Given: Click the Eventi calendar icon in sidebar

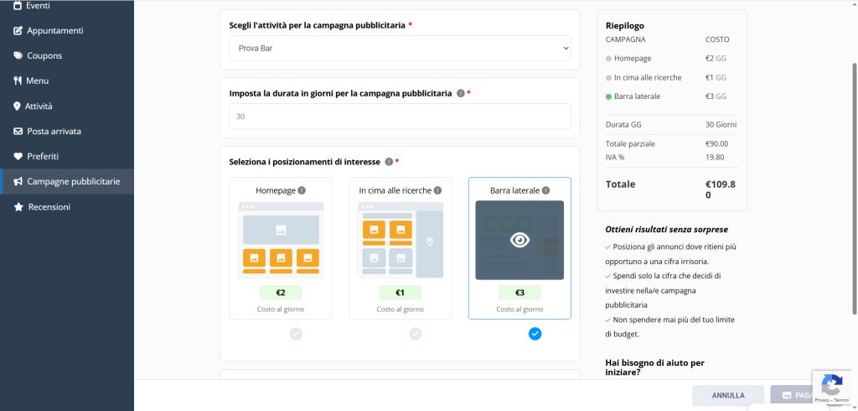Looking at the screenshot, I should tap(18, 6).
